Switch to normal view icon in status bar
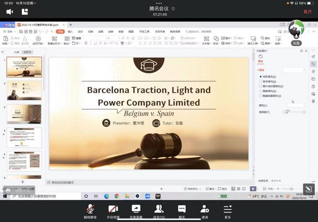The width and height of the screenshot is (318, 222). pos(233,189)
